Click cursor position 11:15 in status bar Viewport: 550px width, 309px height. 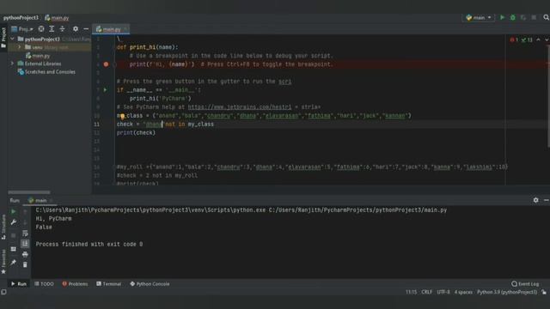pos(411,292)
